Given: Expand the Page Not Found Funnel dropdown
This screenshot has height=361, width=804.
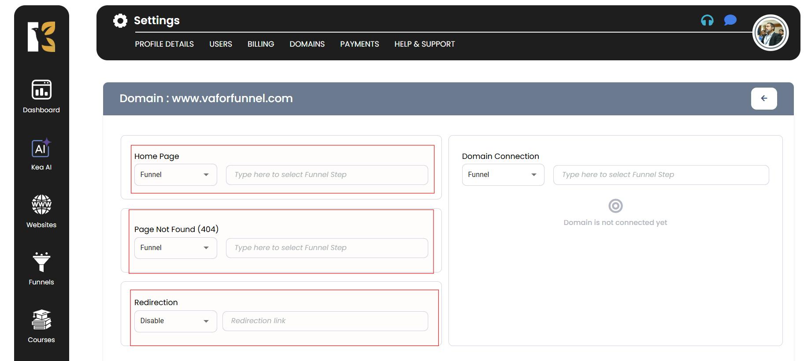Looking at the screenshot, I should tap(175, 248).
